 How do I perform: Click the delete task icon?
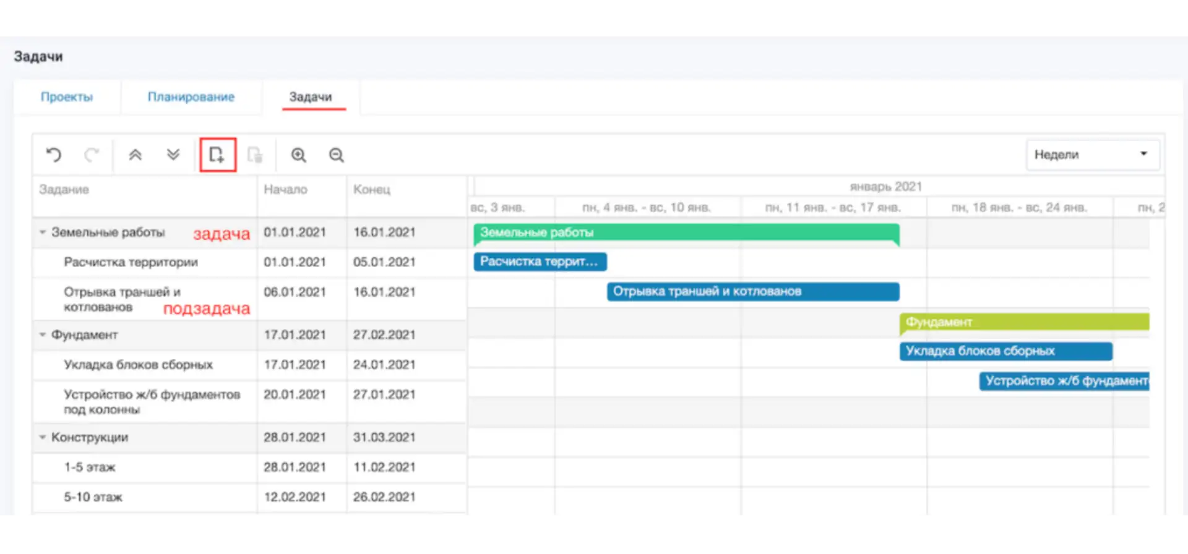click(x=254, y=155)
